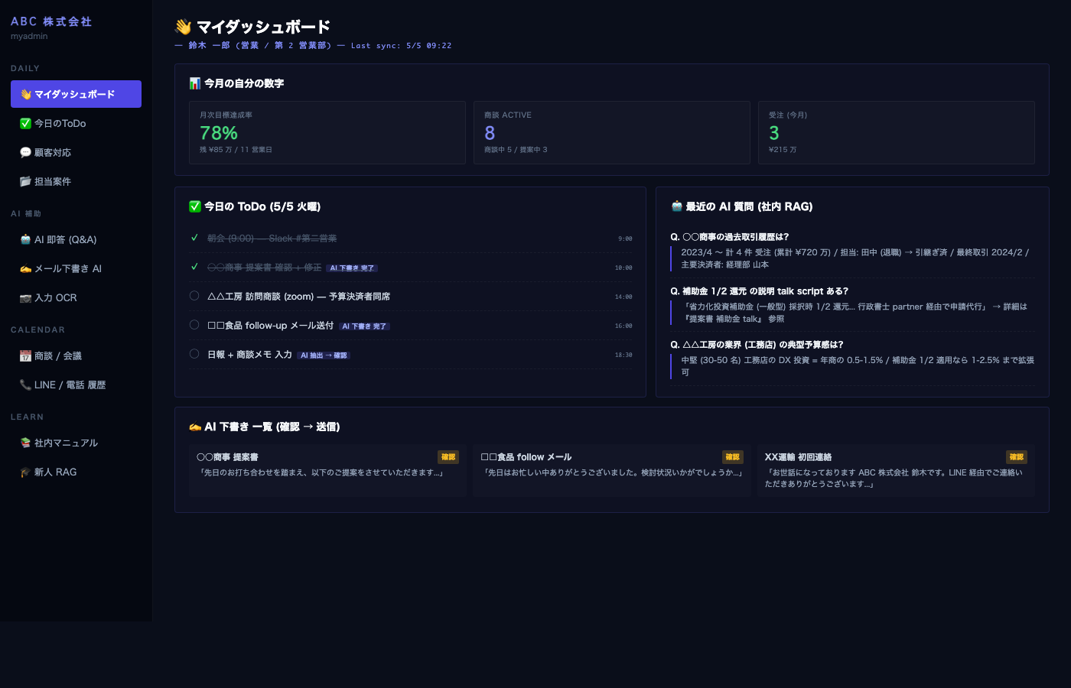Click 残 ¥85 万 / 11 営業日 text

(236, 150)
